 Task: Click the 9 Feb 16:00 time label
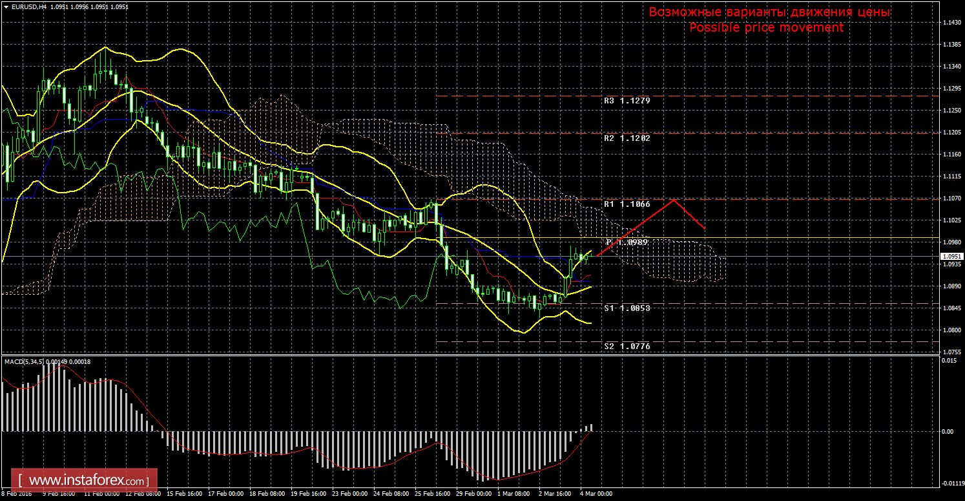click(59, 494)
